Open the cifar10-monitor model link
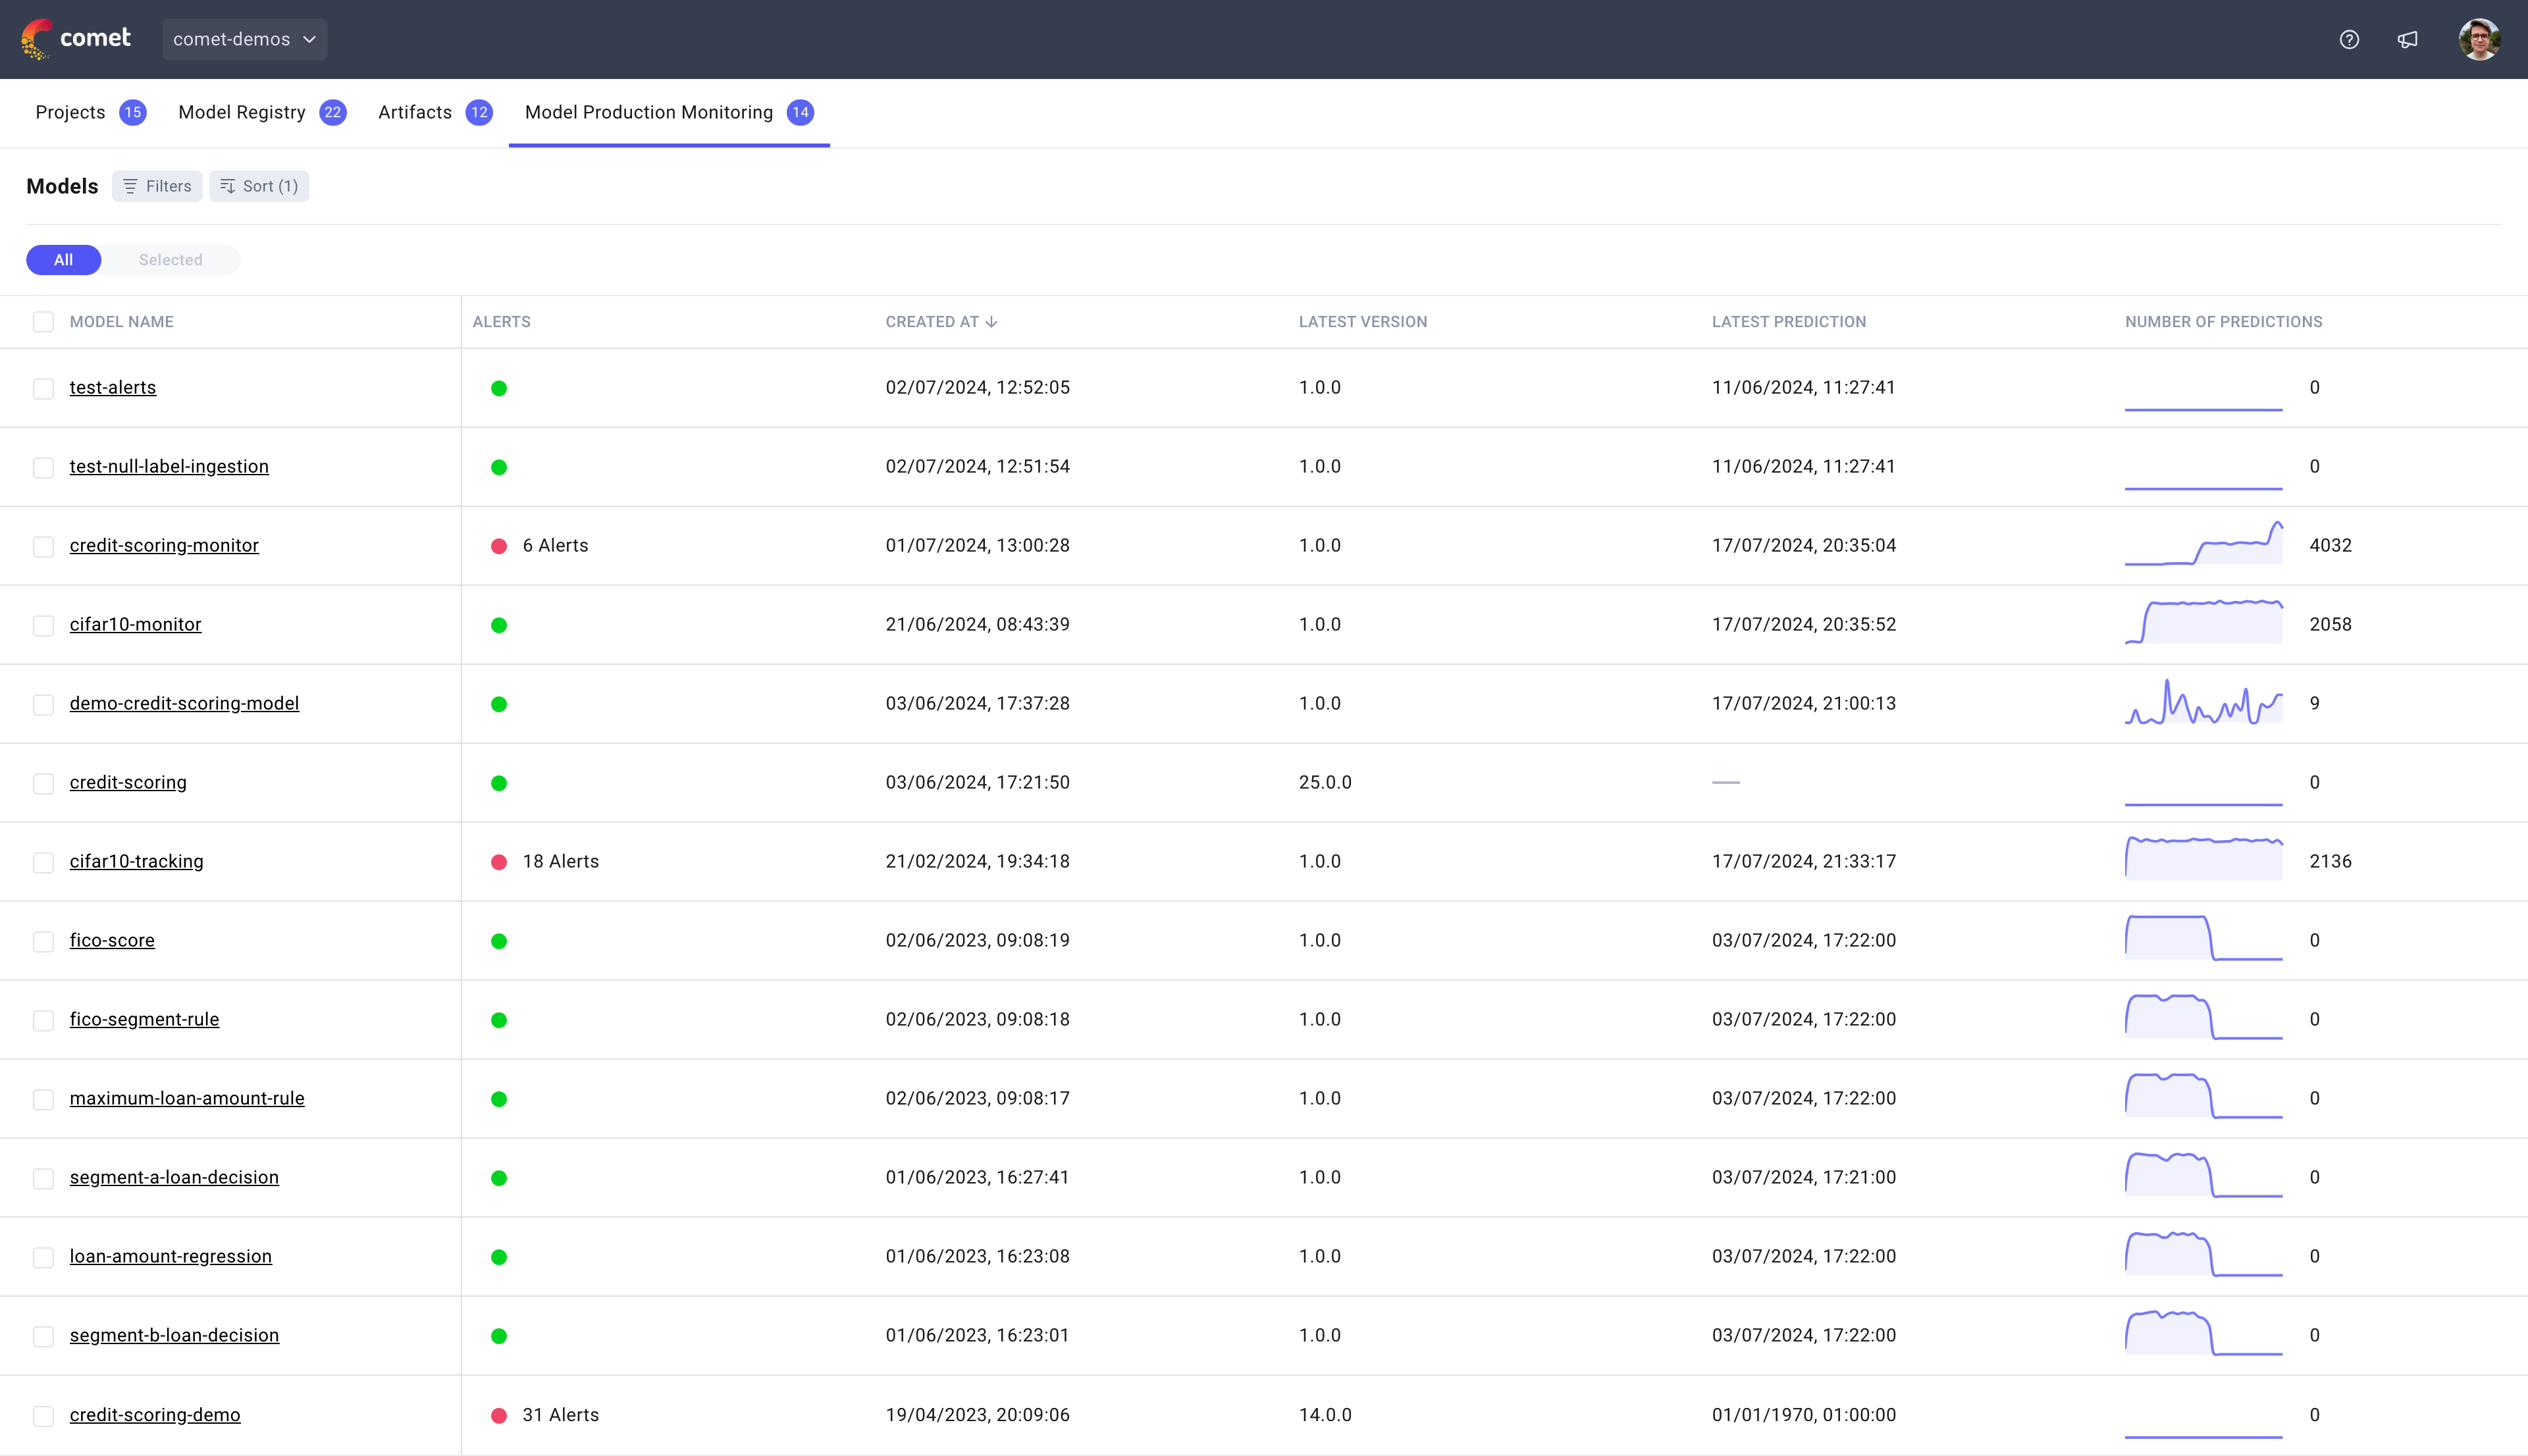Viewport: 2528px width, 1456px height. 135,624
